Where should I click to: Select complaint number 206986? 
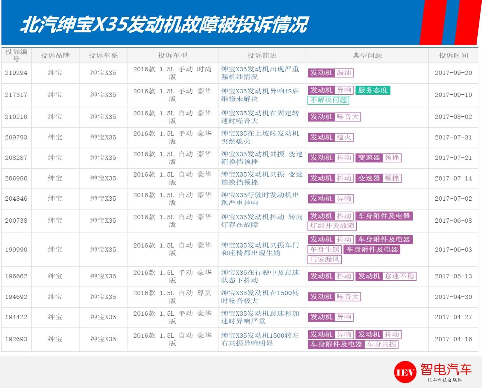click(x=16, y=178)
